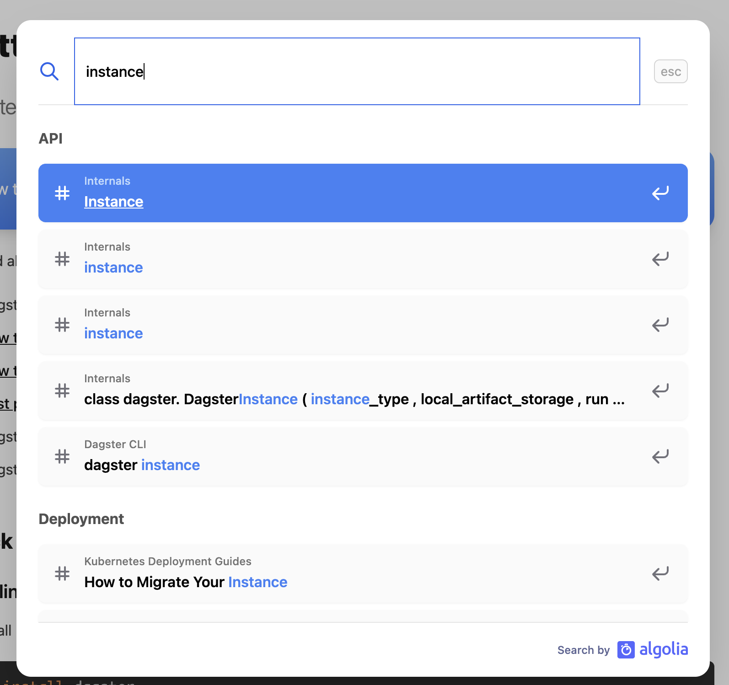Click the hash icon next to second instance result
Screen dimensions: 729x685
click(x=62, y=259)
